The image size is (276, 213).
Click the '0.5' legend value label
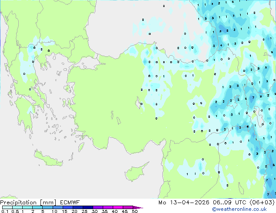click(x=15, y=211)
